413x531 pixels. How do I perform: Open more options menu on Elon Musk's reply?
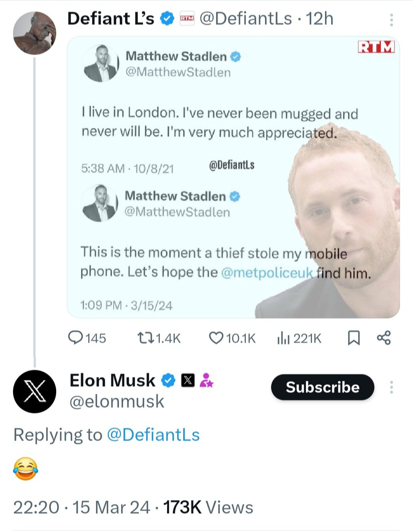391,387
